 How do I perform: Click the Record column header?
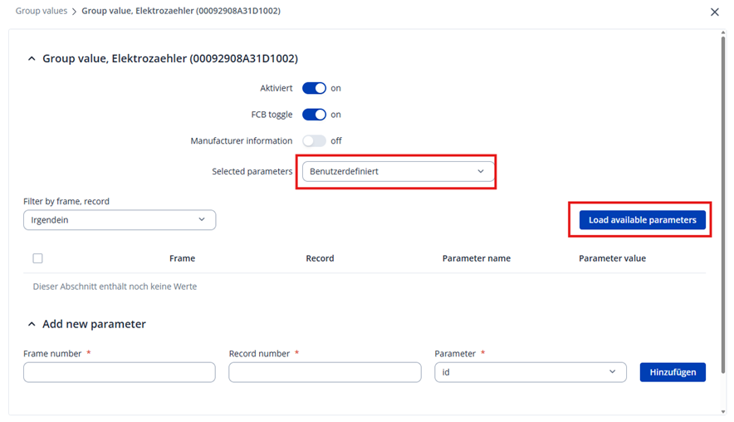320,258
